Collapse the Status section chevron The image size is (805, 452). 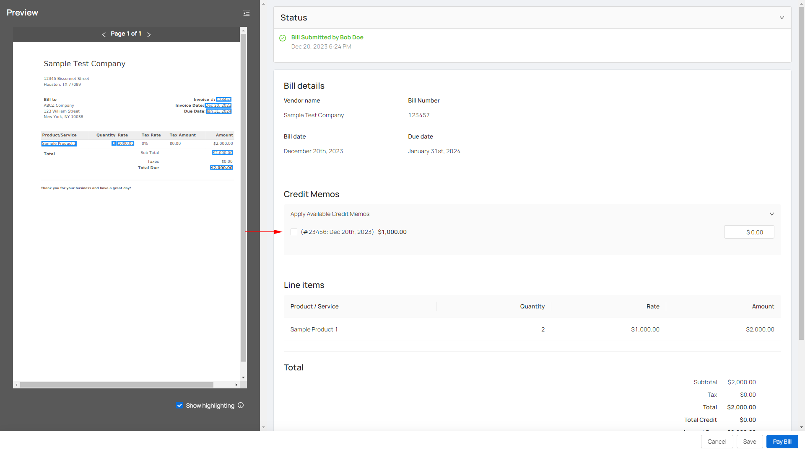click(782, 18)
